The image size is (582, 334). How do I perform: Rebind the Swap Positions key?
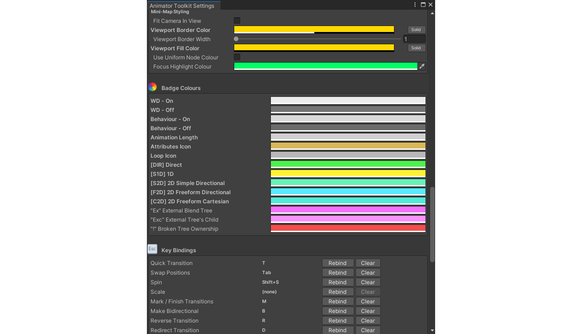point(338,273)
